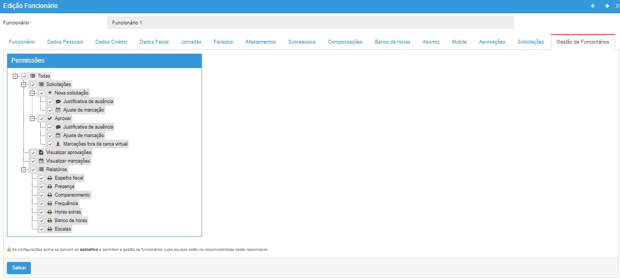620x280 pixels.
Task: Click the printer icon of Horas extras
Action: (x=50, y=212)
